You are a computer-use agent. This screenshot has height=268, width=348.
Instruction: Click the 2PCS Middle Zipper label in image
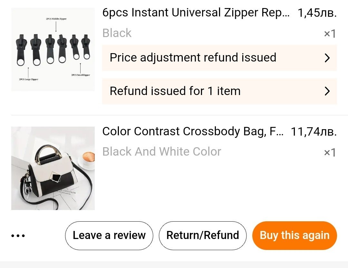tap(56, 19)
